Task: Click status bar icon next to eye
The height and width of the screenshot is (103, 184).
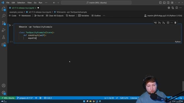Action: click(41, 98)
